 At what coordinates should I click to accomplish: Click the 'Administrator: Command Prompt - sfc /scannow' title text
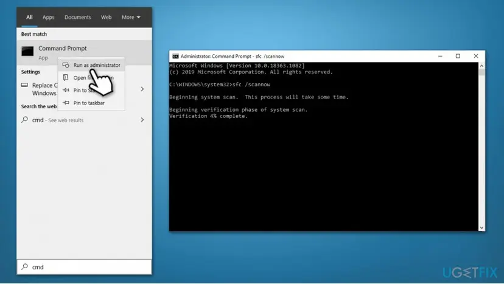233,56
